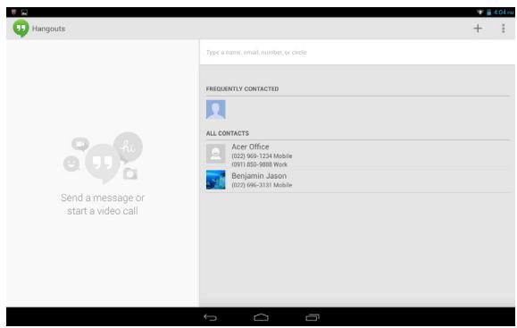The width and height of the screenshot is (517, 328).
Task: Select the frequently contacted blue avatar
Action: click(x=215, y=110)
